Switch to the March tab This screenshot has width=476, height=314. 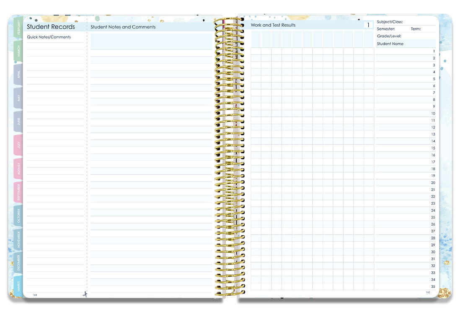pos(18,51)
